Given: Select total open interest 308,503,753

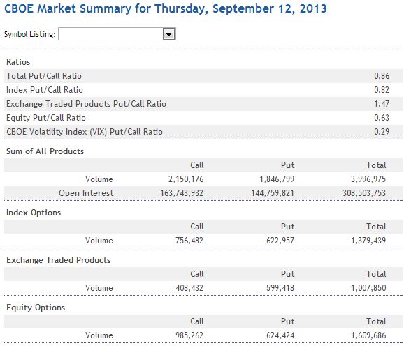Looking at the screenshot, I should 364,192.
